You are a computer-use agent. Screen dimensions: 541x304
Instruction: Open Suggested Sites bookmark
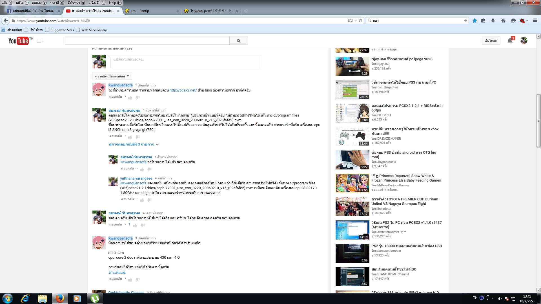pos(59,30)
